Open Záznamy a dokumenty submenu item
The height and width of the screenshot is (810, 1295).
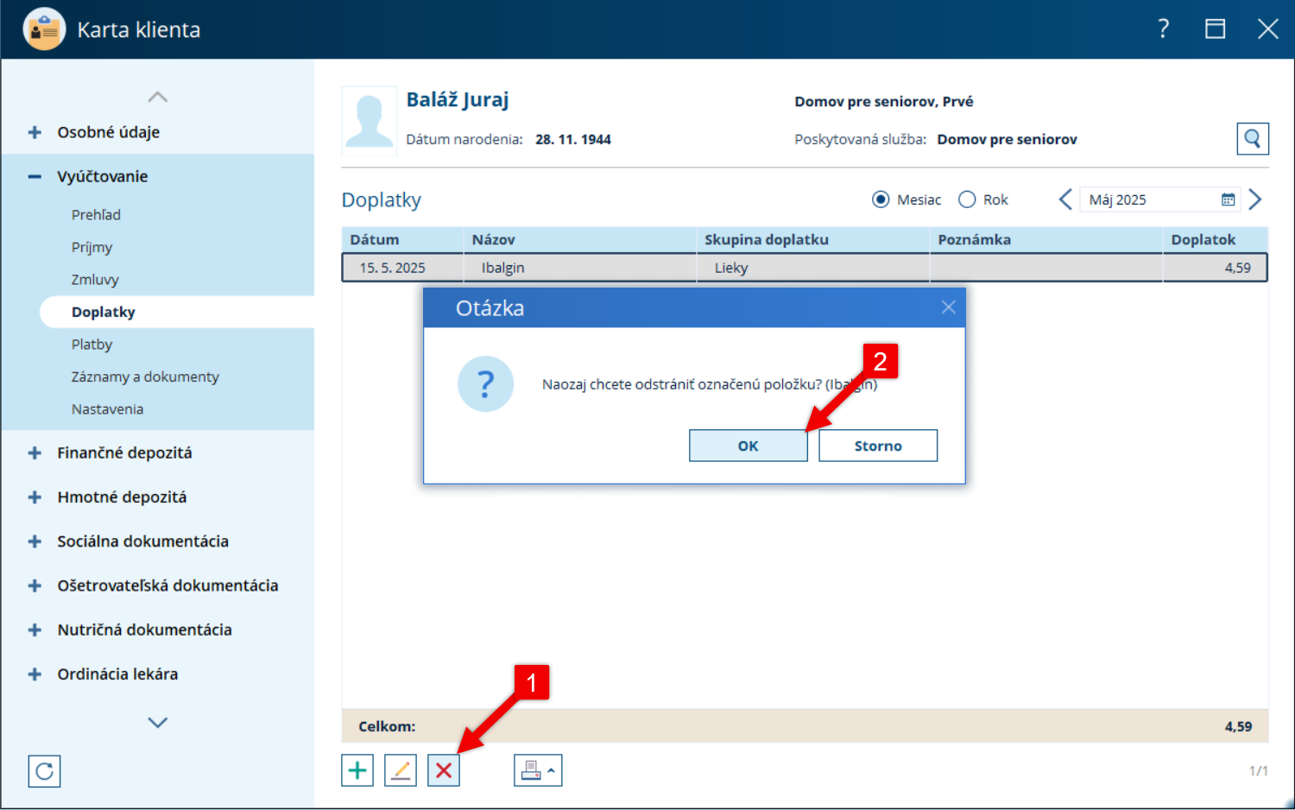(x=145, y=377)
